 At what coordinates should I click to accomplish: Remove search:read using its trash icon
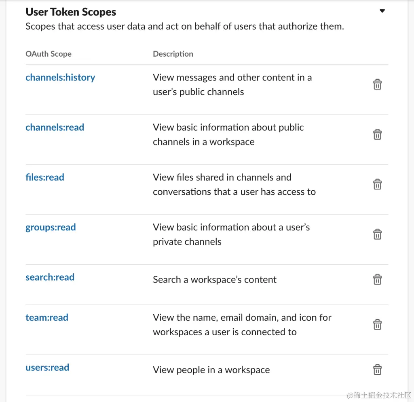(x=377, y=279)
